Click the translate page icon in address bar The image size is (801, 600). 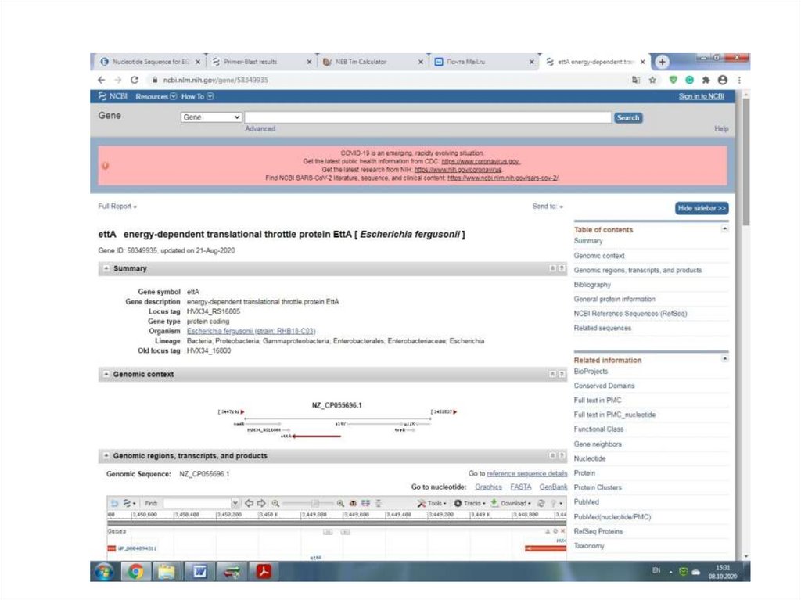(635, 80)
